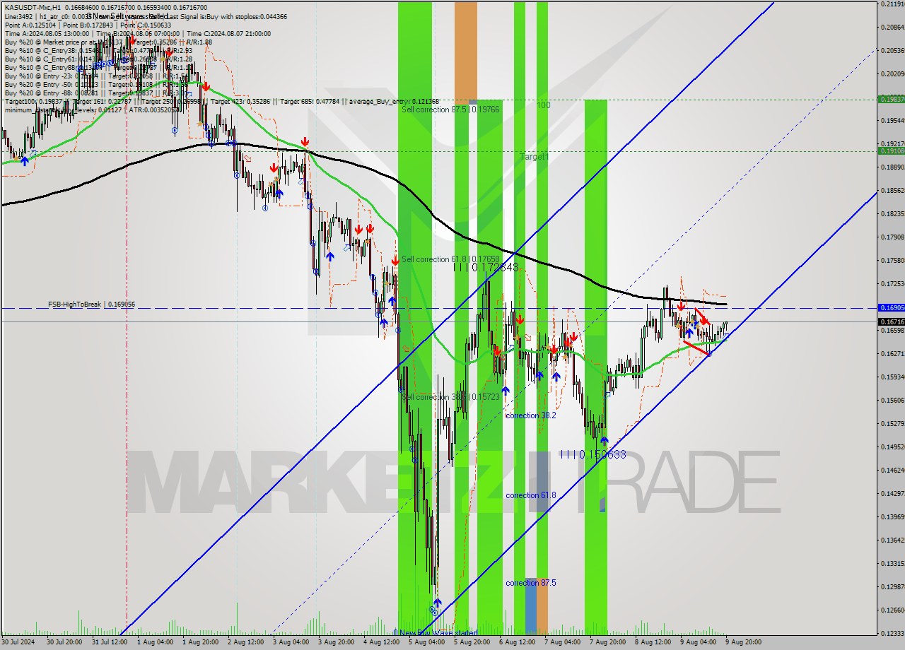Image resolution: width=905 pixels, height=650 pixels.
Task: Click the 0.17580 price axis value
Action: tap(892, 261)
